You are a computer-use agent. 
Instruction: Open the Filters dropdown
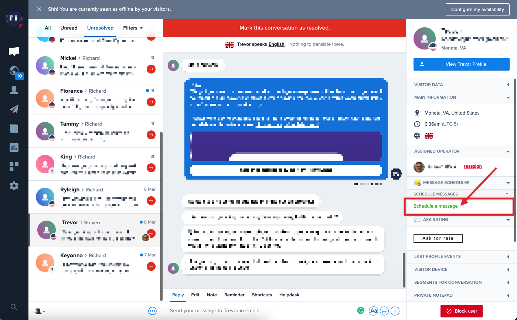click(x=133, y=28)
